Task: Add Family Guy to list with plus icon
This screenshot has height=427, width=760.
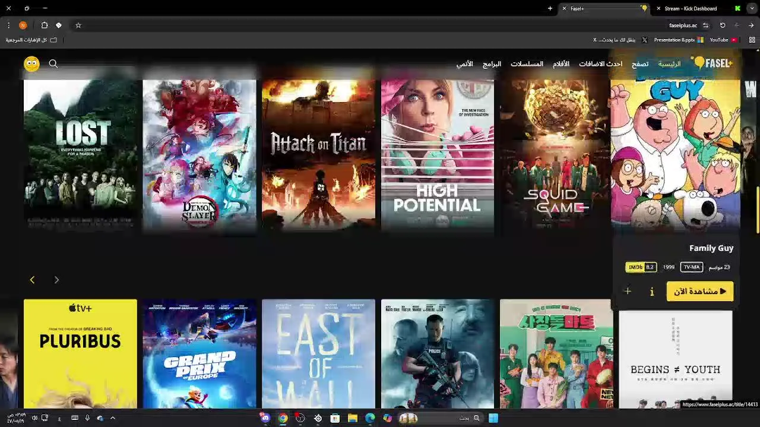Action: pos(628,291)
